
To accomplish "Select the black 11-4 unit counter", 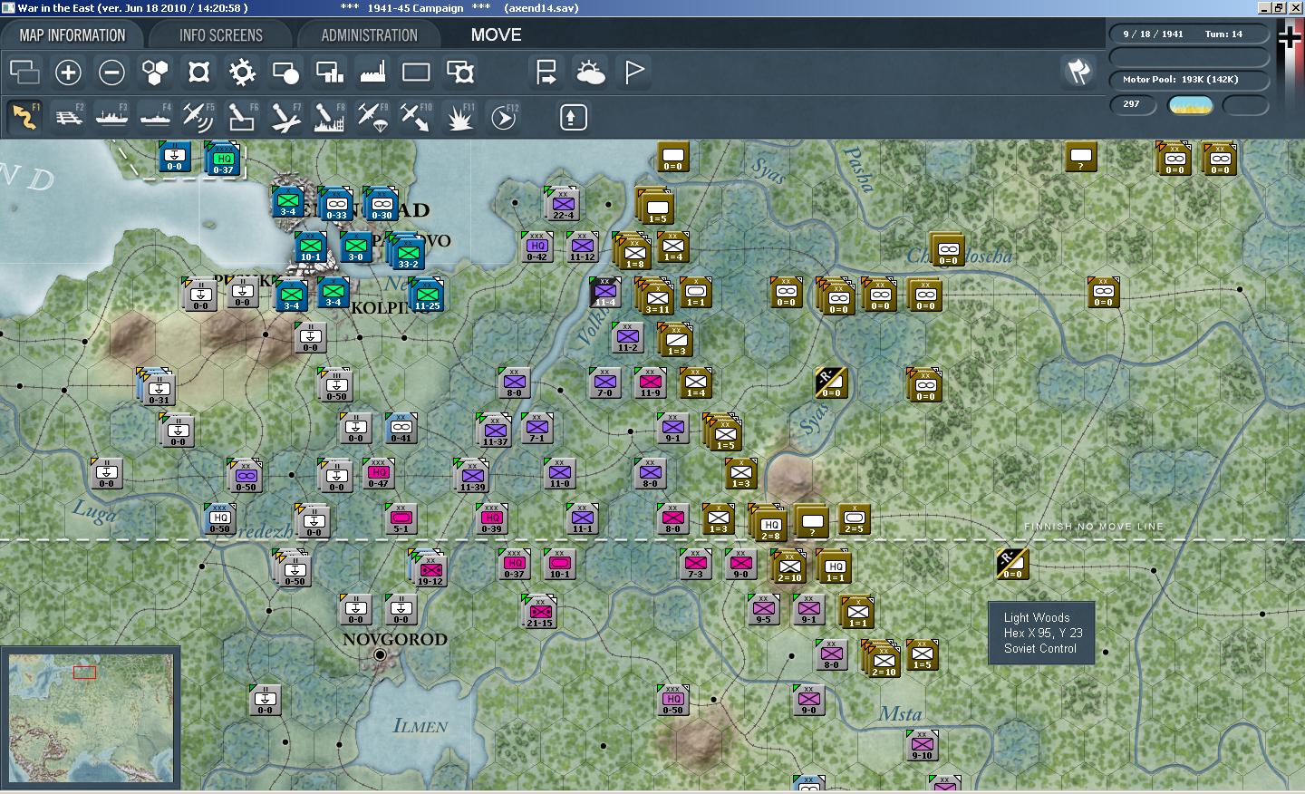I will [604, 292].
